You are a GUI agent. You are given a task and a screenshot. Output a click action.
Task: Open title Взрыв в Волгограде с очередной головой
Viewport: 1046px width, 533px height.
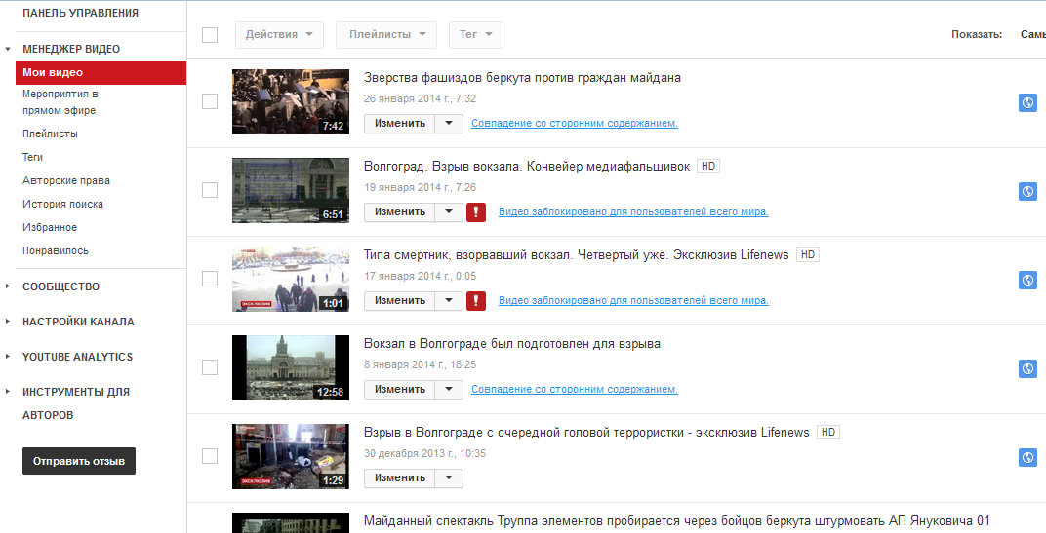[586, 433]
